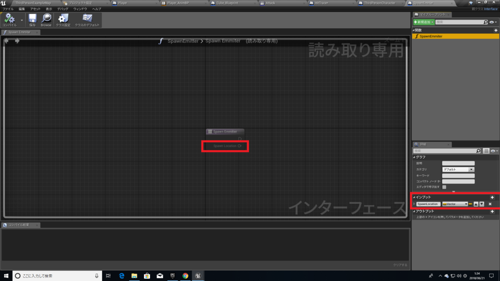Collapse the グラフ section in the details panel

click(x=414, y=157)
